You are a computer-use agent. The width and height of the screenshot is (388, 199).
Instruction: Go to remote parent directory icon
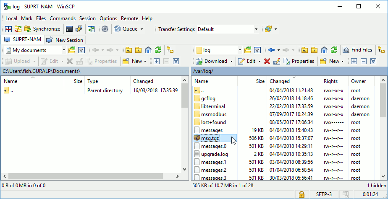coord(304,50)
